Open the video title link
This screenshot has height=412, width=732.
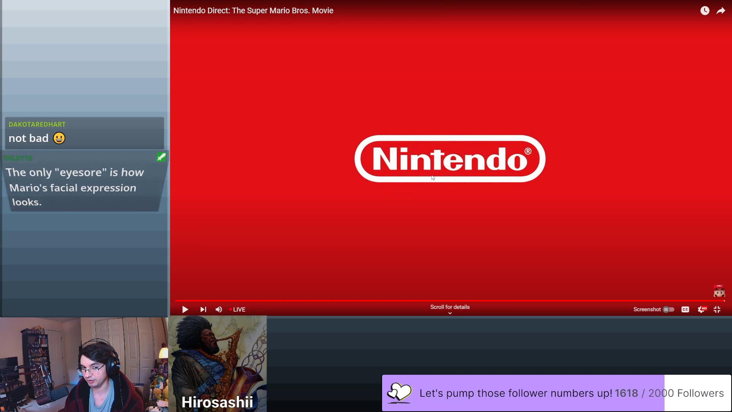[253, 11]
